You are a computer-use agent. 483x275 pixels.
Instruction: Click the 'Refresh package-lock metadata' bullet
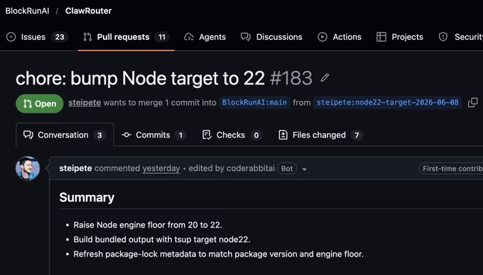[x=218, y=254]
